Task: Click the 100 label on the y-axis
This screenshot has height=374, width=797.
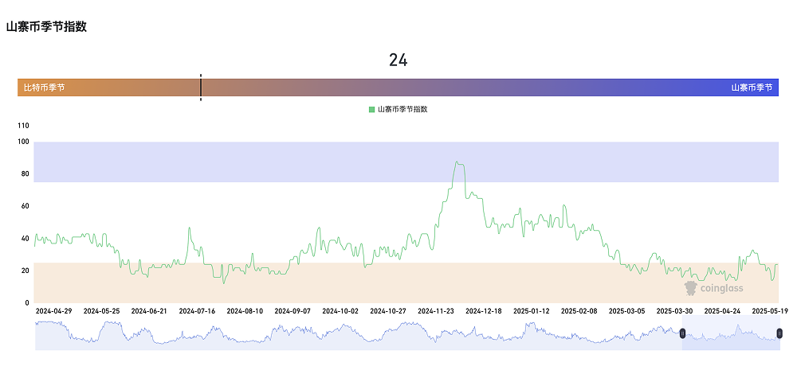Action: tap(23, 142)
